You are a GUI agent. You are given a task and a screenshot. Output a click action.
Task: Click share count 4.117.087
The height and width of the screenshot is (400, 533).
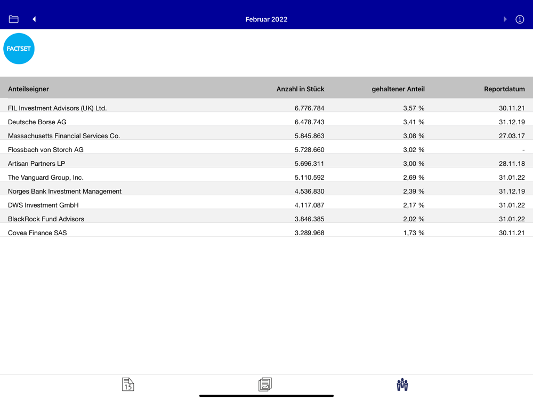tap(309, 205)
